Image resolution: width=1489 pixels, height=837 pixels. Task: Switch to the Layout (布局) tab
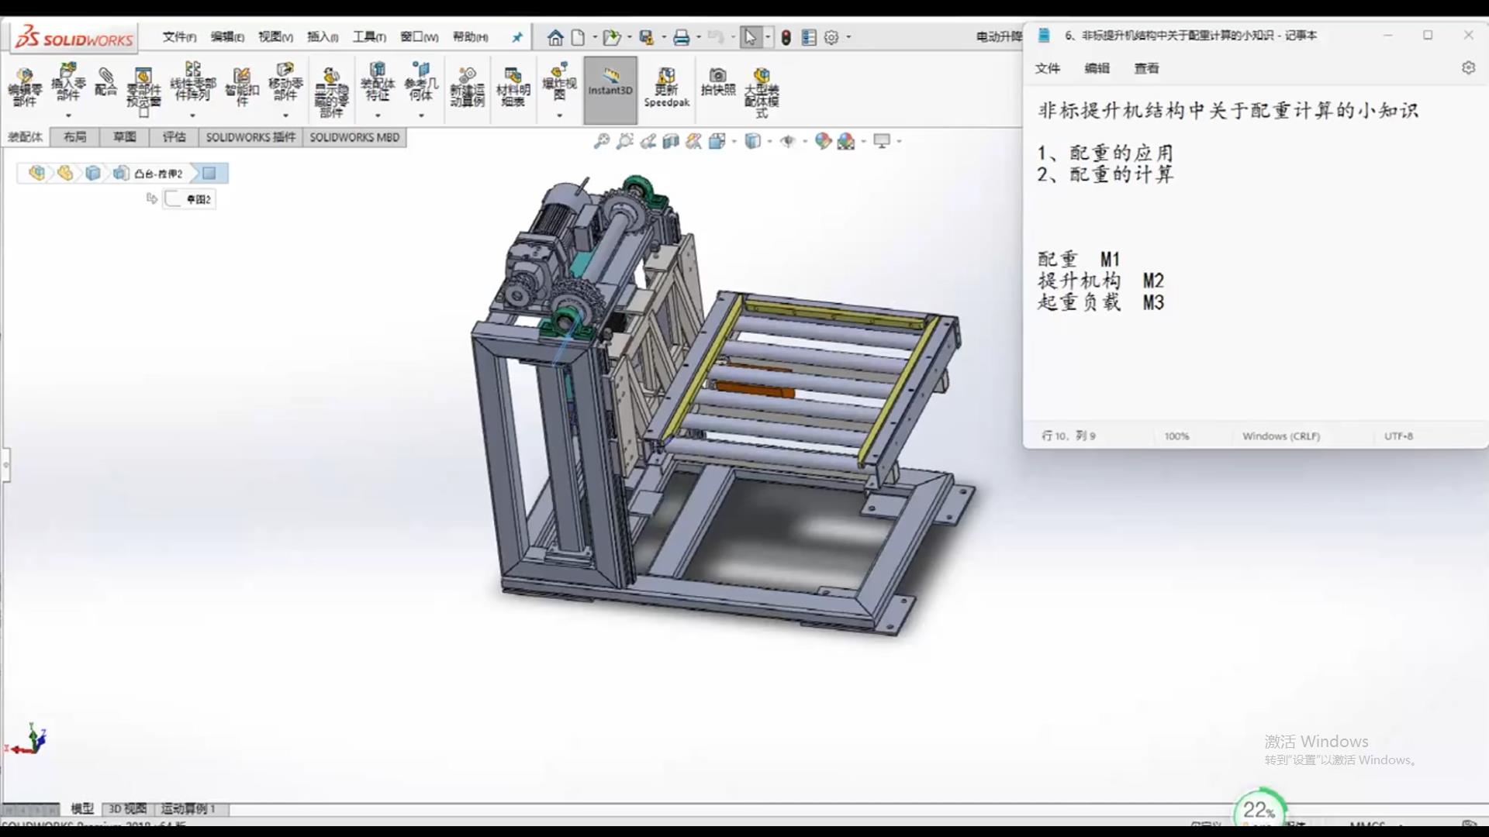(x=74, y=137)
